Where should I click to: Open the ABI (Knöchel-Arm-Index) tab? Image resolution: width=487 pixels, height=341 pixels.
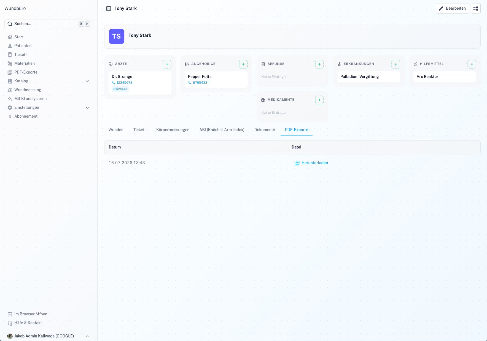(x=222, y=130)
